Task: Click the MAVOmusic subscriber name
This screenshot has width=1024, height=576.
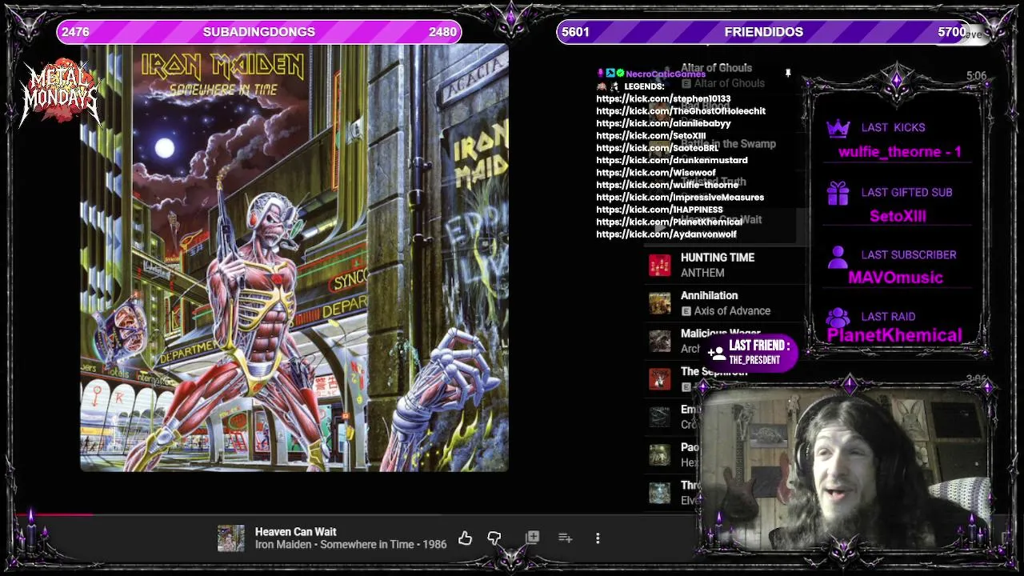Action: (x=895, y=278)
